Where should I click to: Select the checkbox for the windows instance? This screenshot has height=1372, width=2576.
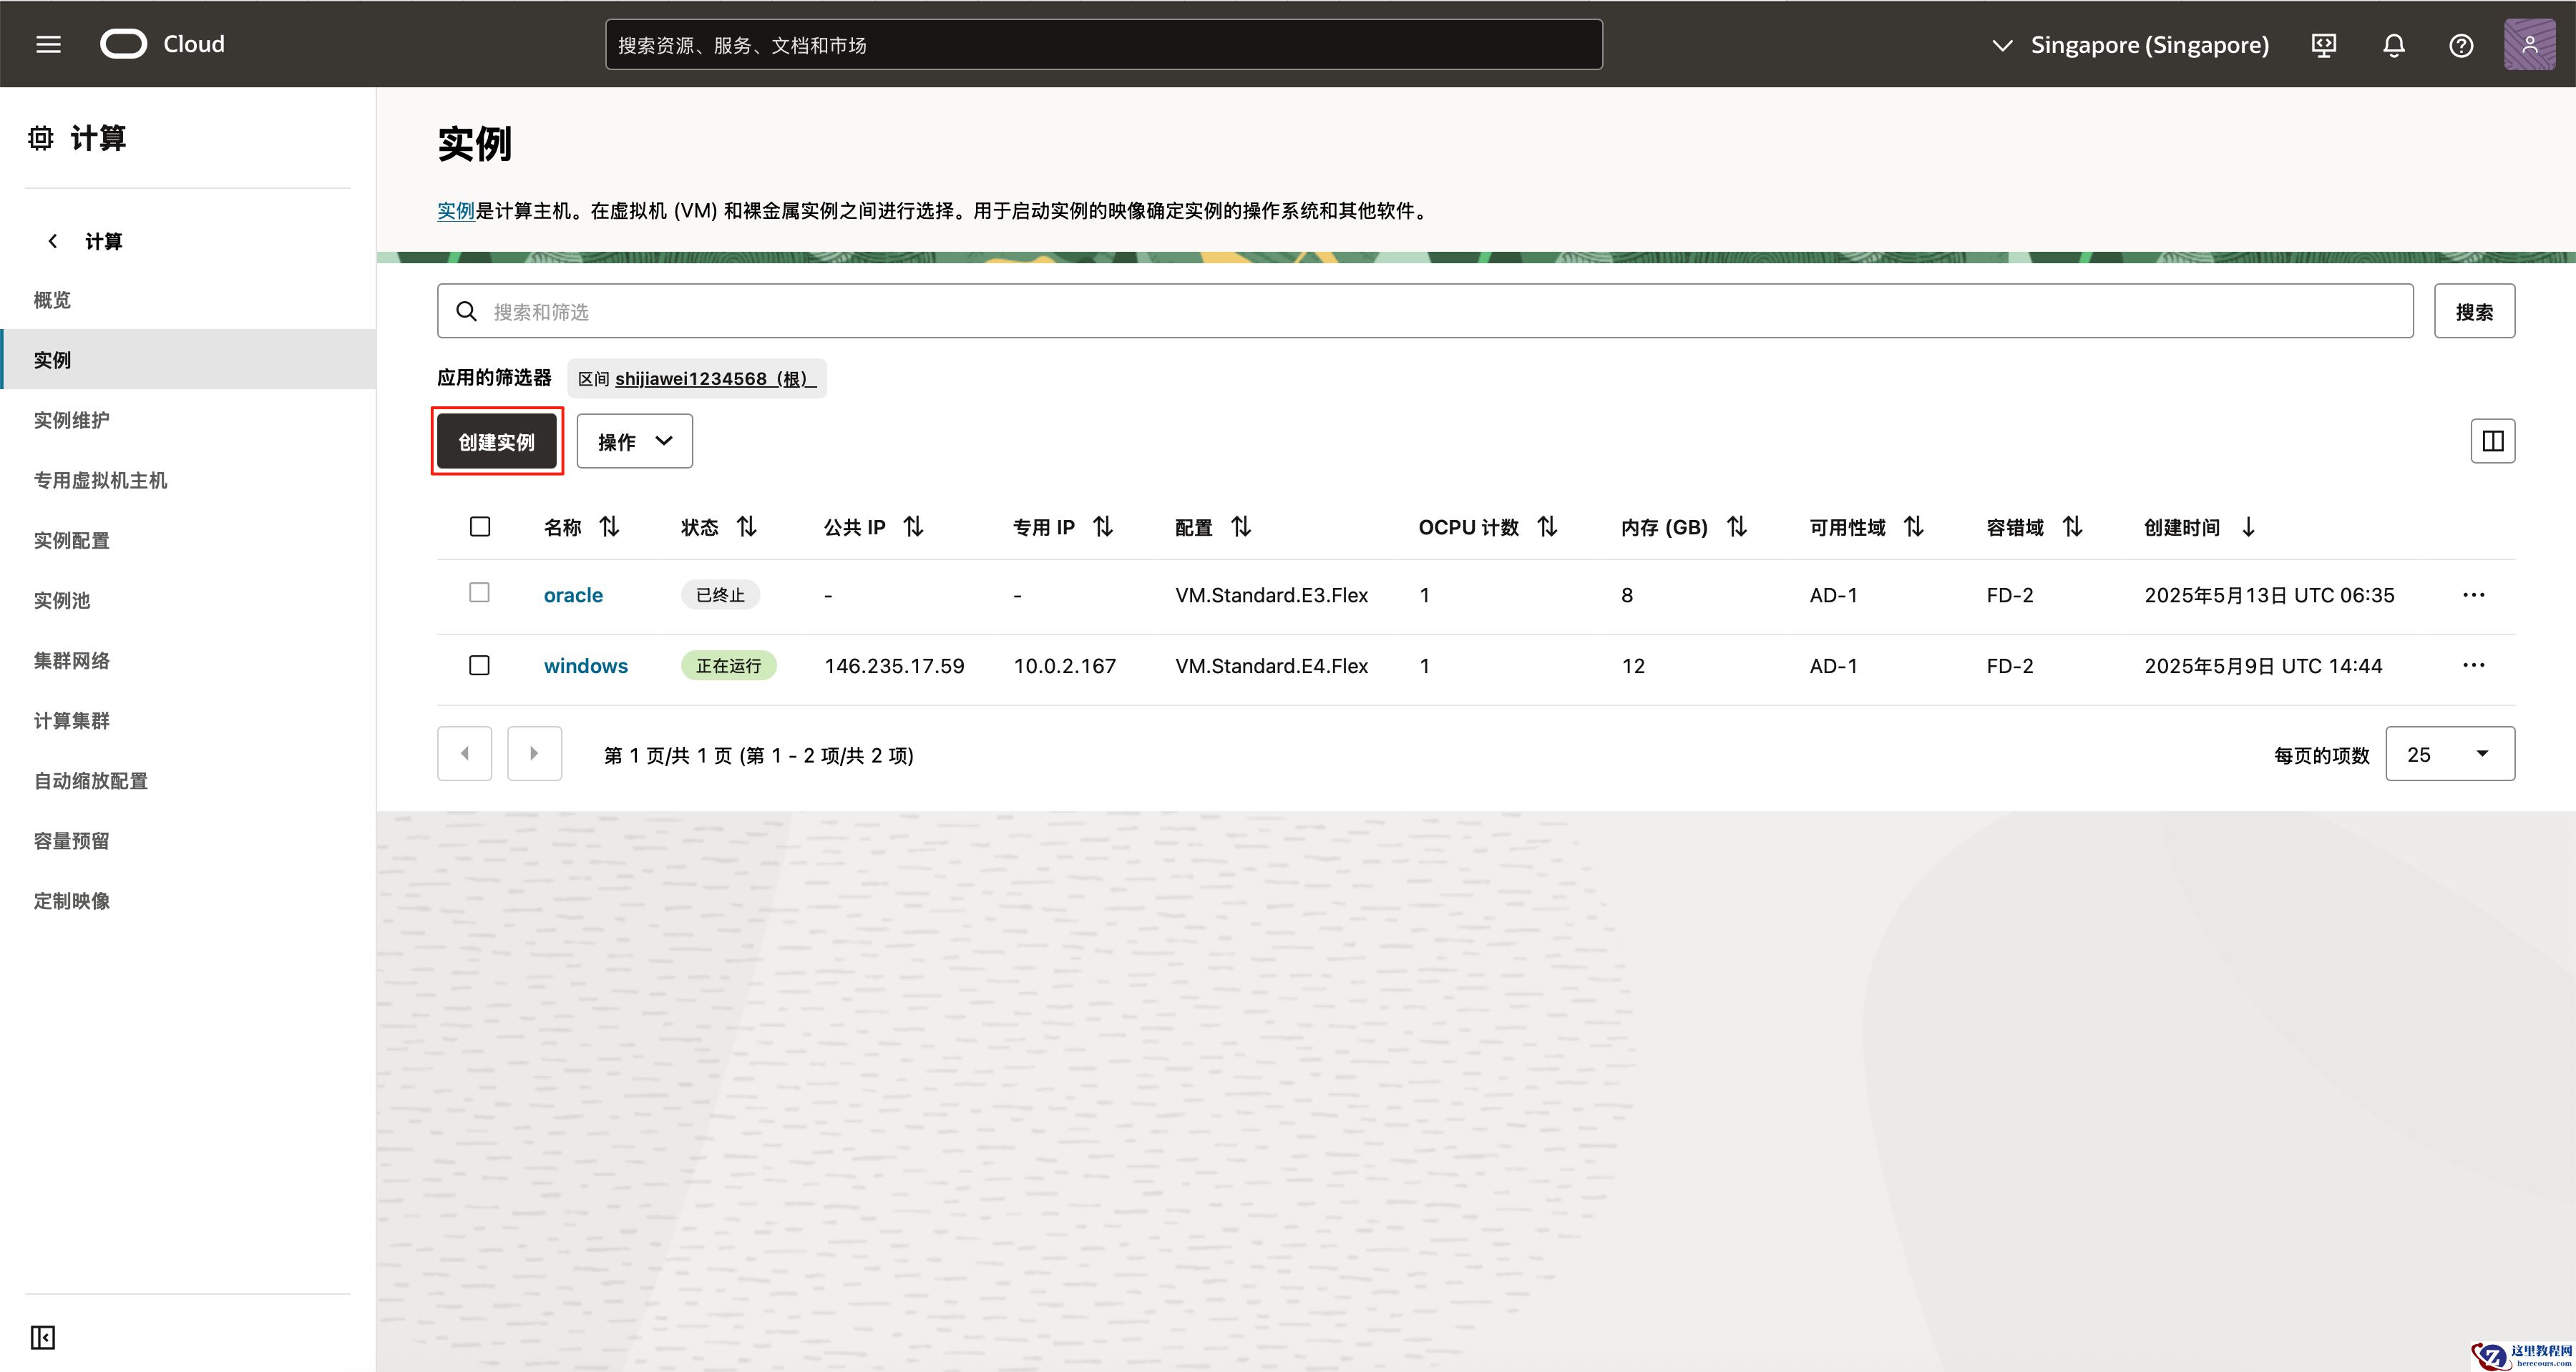(x=480, y=665)
